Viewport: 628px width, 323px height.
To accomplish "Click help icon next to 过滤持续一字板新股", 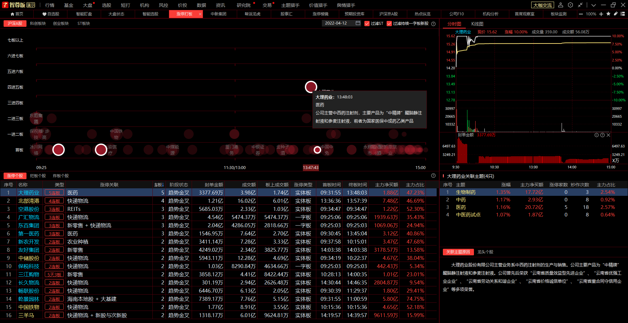I will click(433, 24).
